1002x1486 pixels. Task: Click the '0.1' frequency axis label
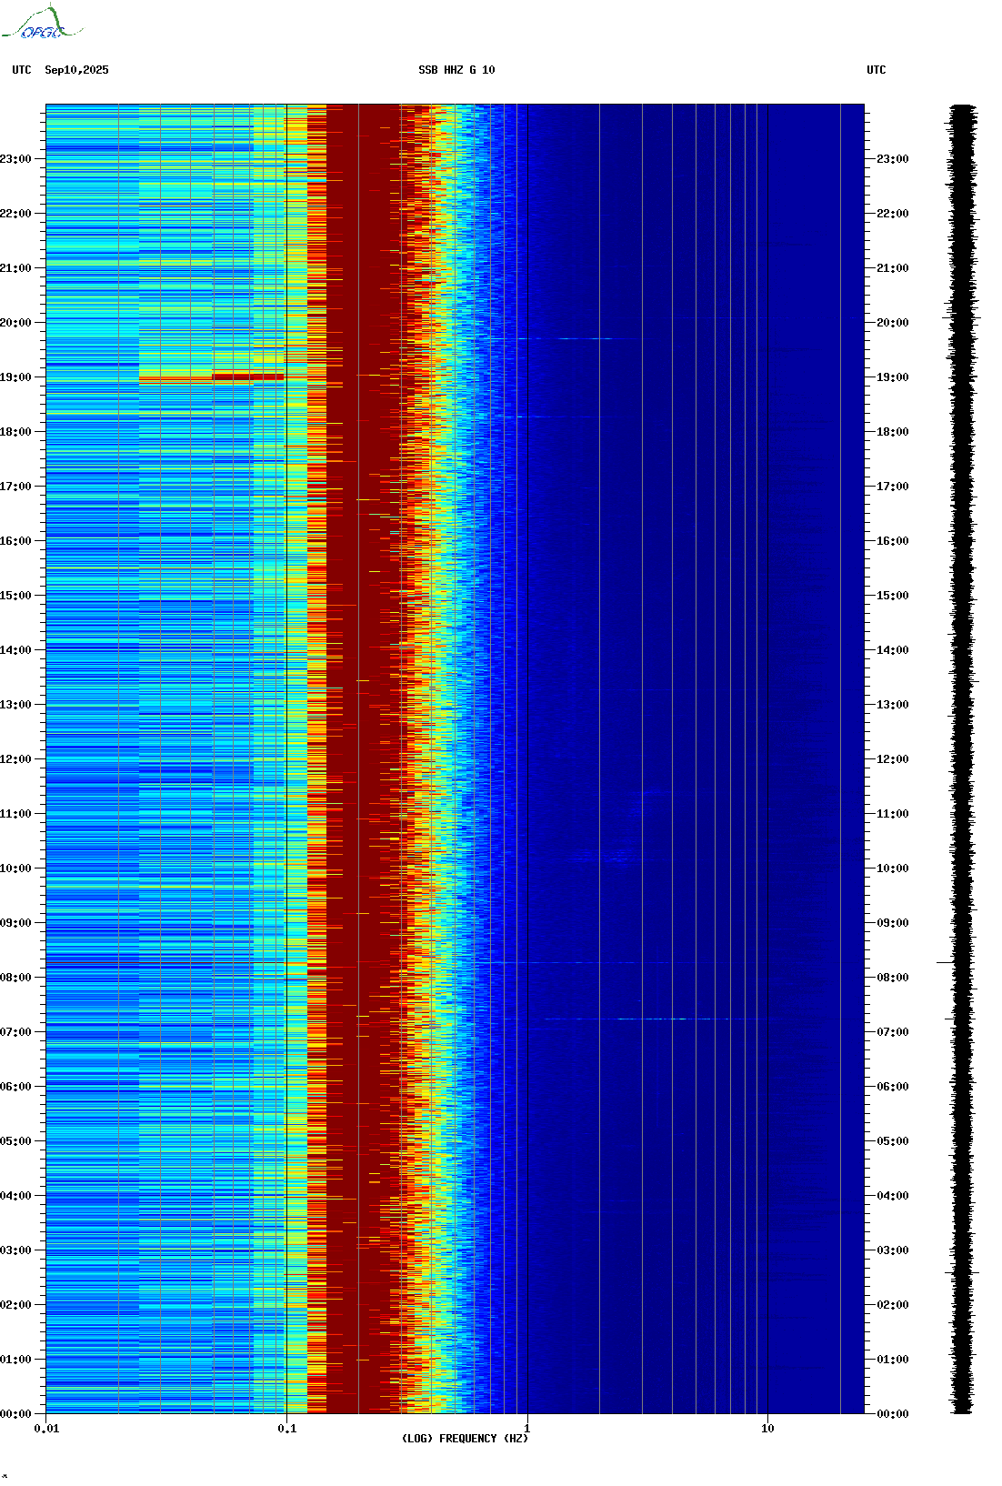pos(286,1429)
